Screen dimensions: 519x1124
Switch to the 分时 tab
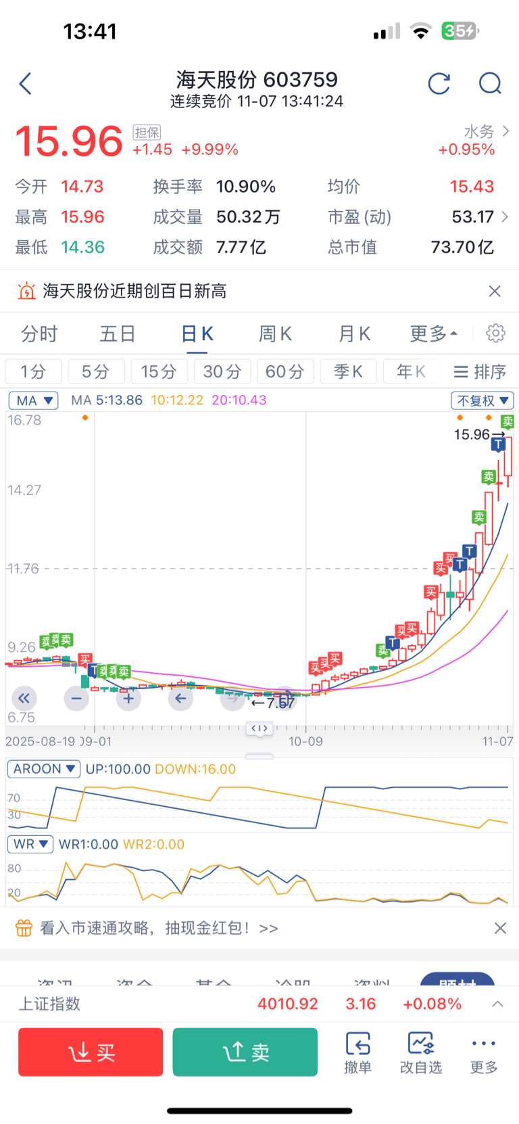[39, 333]
